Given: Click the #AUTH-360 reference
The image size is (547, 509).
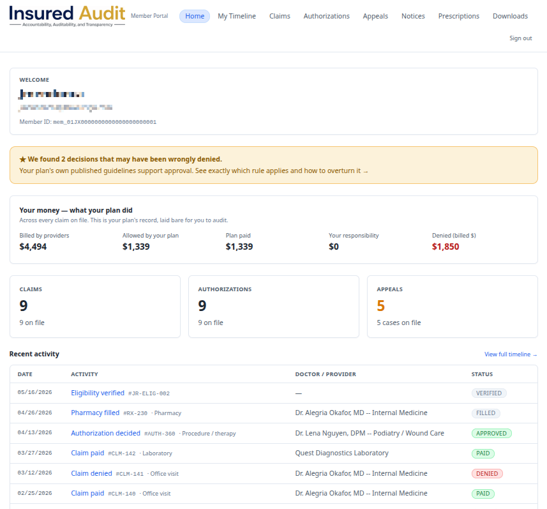Looking at the screenshot, I should pos(160,434).
